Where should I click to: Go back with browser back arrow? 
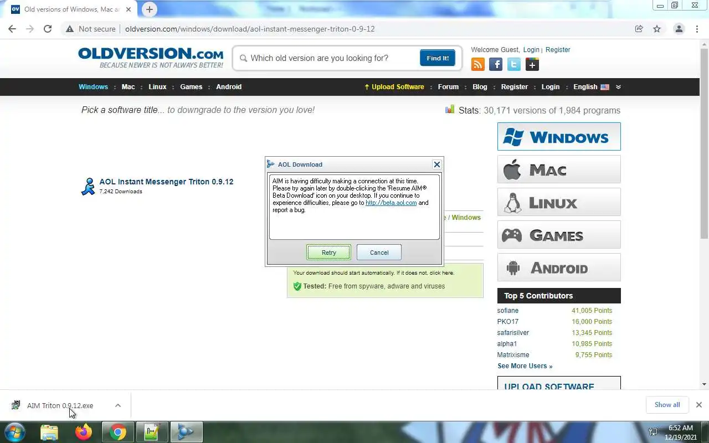[12, 29]
